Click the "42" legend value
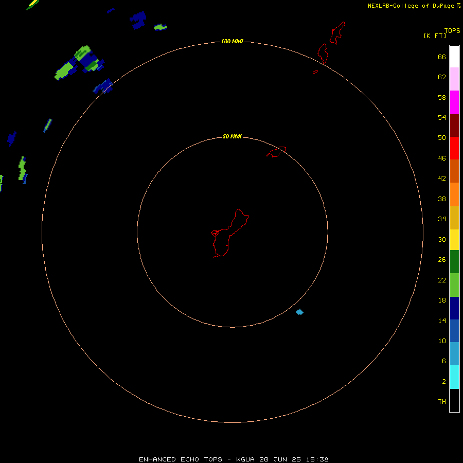Viewport: 463px width, 463px height. click(442, 179)
